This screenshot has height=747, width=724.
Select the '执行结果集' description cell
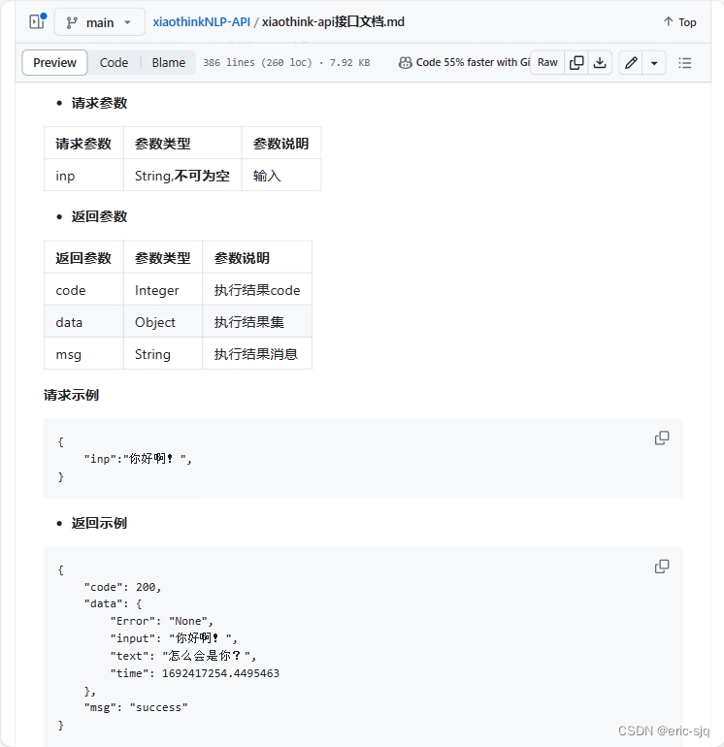pos(257,322)
